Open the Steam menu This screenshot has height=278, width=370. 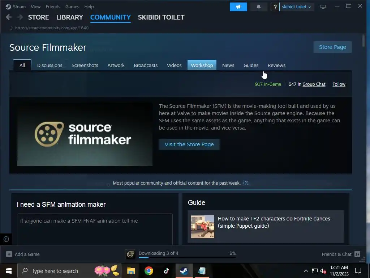tap(19, 7)
